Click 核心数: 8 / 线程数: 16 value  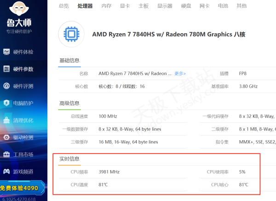click(x=121, y=86)
